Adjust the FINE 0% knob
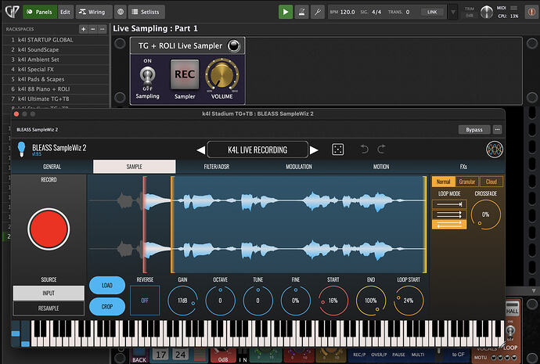The height and width of the screenshot is (364, 540). [296, 301]
